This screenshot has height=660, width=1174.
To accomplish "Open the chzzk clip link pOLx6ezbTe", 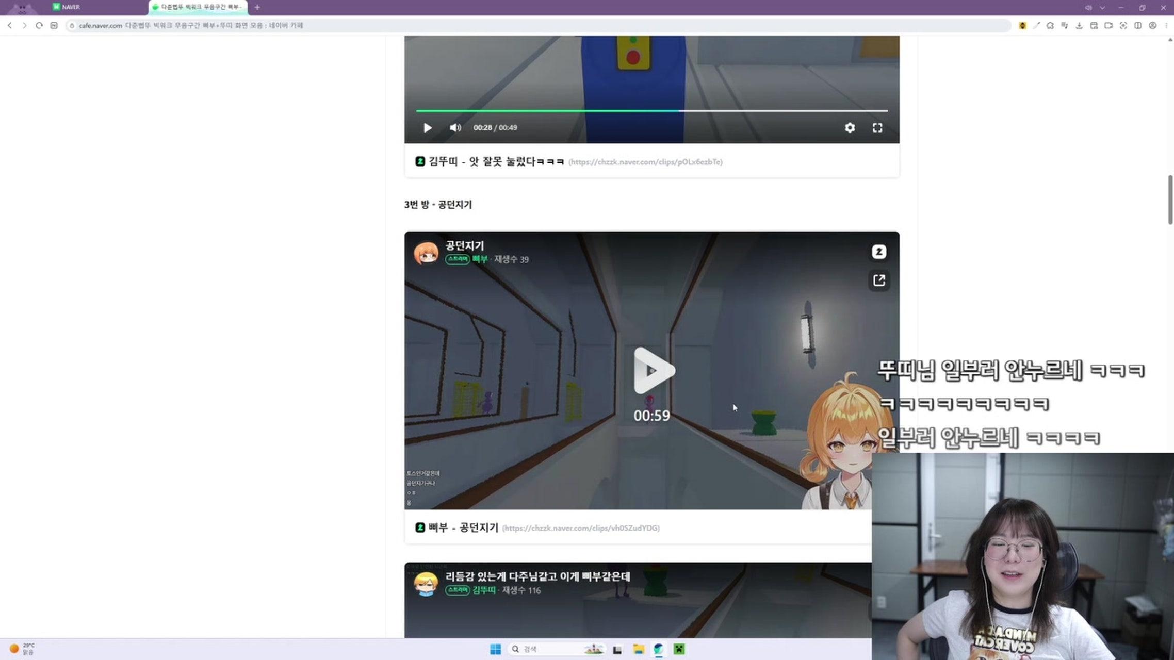I will (645, 162).
